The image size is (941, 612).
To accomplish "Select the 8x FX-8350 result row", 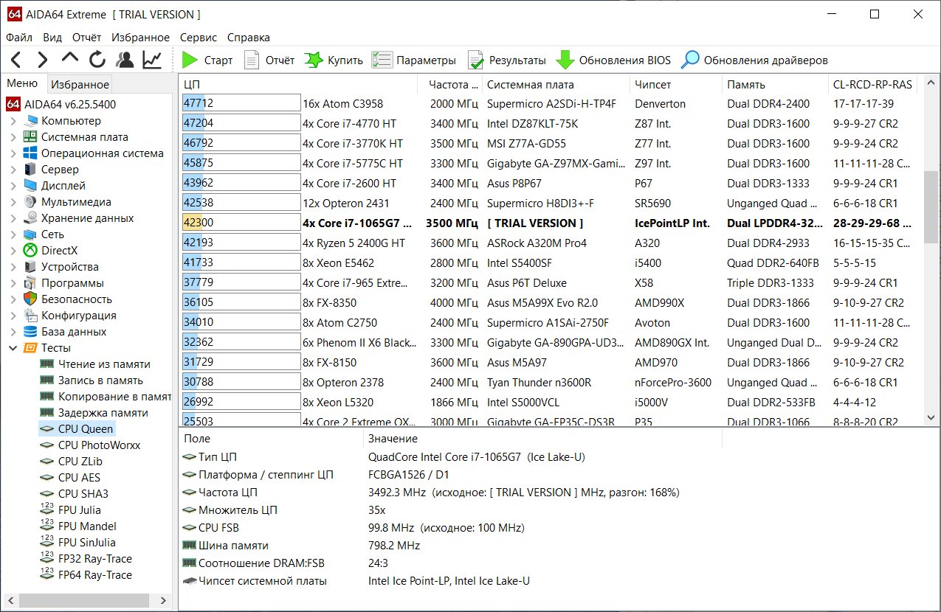I will 551,303.
